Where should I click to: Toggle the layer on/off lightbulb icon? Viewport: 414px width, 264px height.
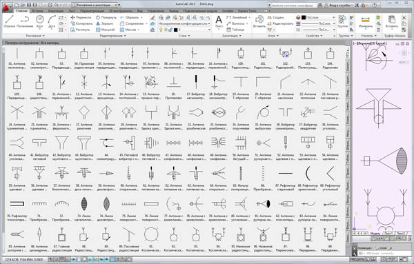[x=161, y=30]
